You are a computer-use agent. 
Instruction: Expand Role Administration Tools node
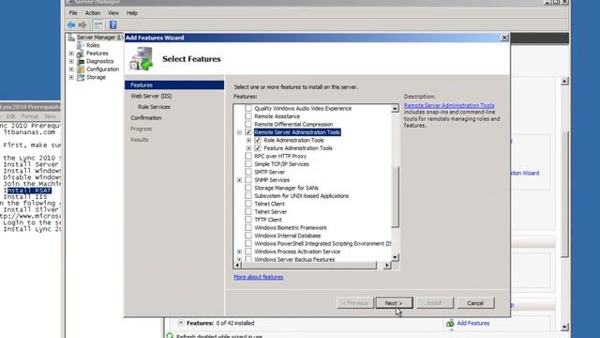(x=248, y=140)
